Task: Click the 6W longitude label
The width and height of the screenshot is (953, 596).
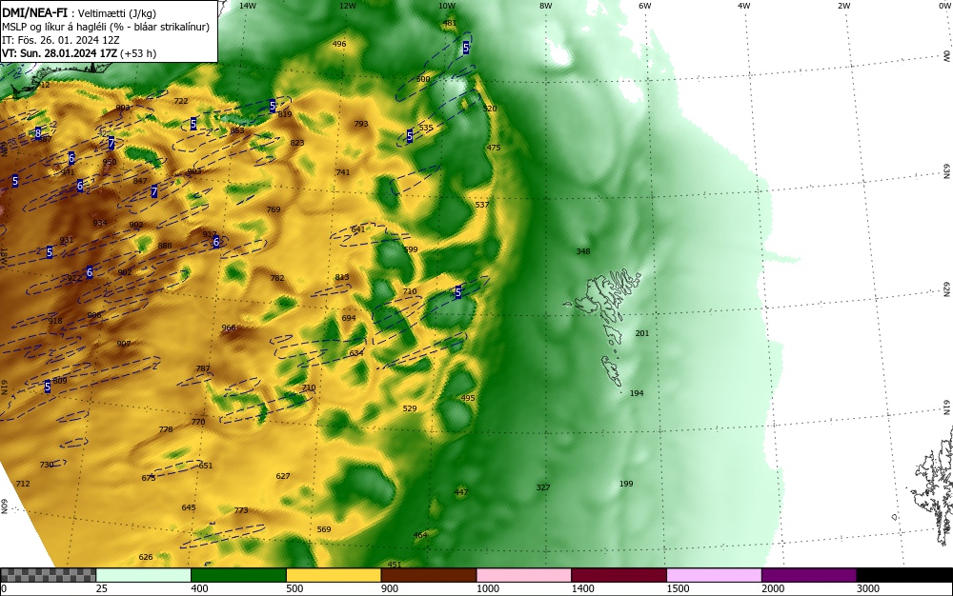Action: click(645, 6)
